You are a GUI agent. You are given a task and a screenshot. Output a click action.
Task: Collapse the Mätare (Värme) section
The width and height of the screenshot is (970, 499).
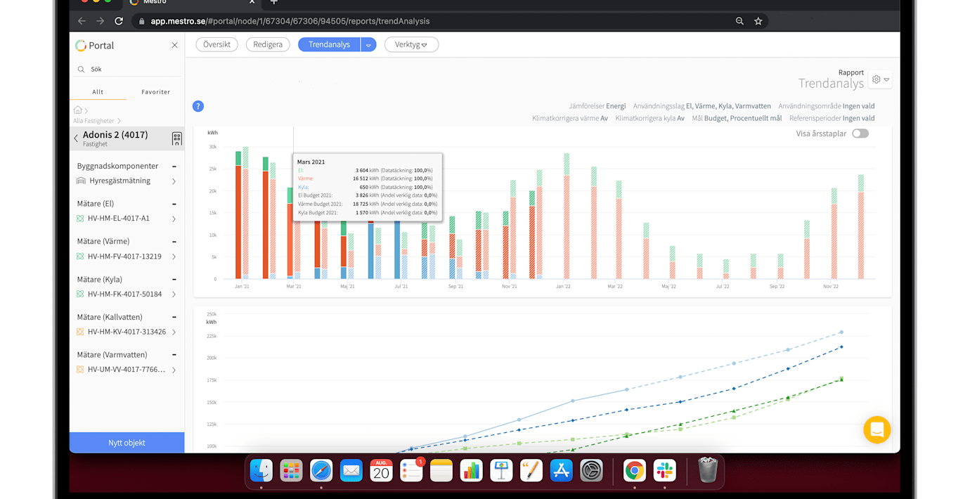point(174,242)
